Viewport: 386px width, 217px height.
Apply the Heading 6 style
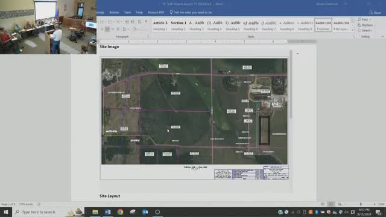tap(251, 25)
